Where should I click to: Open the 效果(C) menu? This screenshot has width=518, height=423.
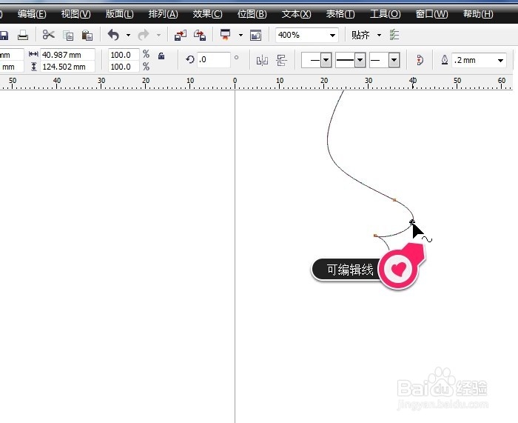pyautogui.click(x=207, y=14)
